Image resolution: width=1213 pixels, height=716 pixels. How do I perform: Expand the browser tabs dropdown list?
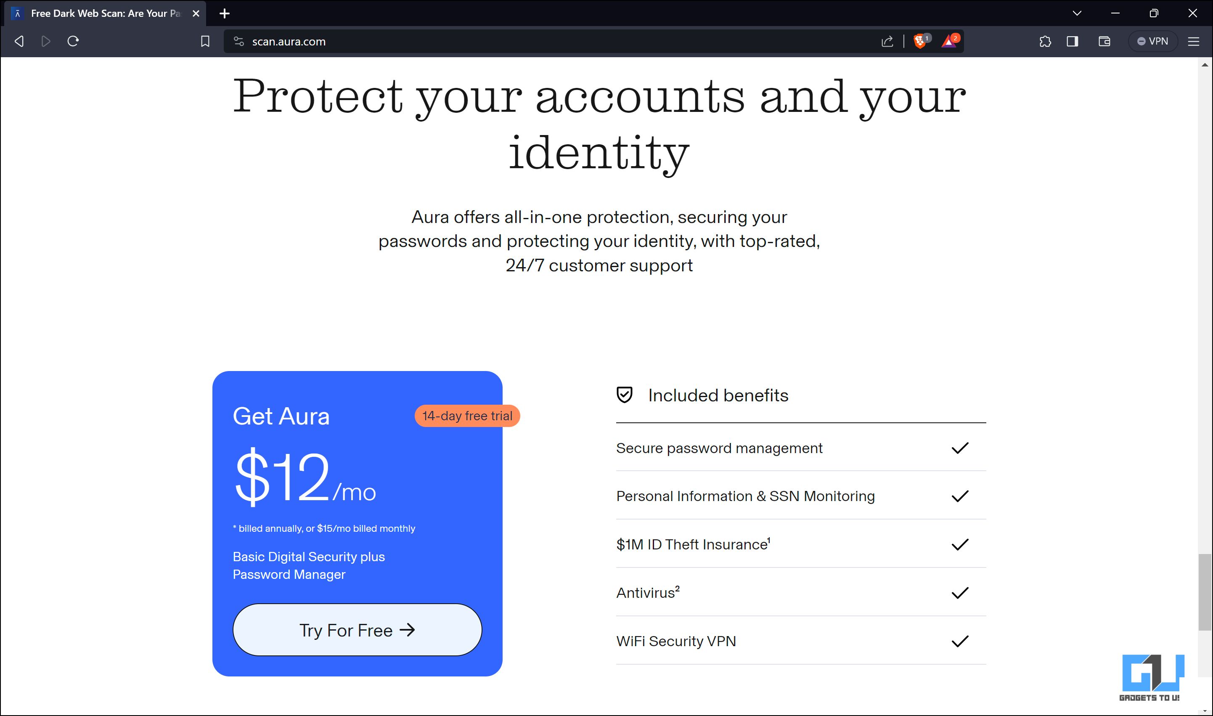pyautogui.click(x=1077, y=13)
